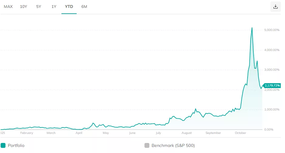
Task: Switch to the MAX time range
Action: (8, 6)
